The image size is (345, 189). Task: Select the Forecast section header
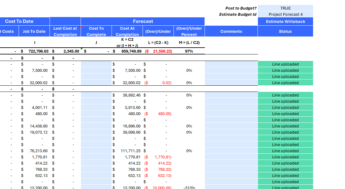[143, 21]
